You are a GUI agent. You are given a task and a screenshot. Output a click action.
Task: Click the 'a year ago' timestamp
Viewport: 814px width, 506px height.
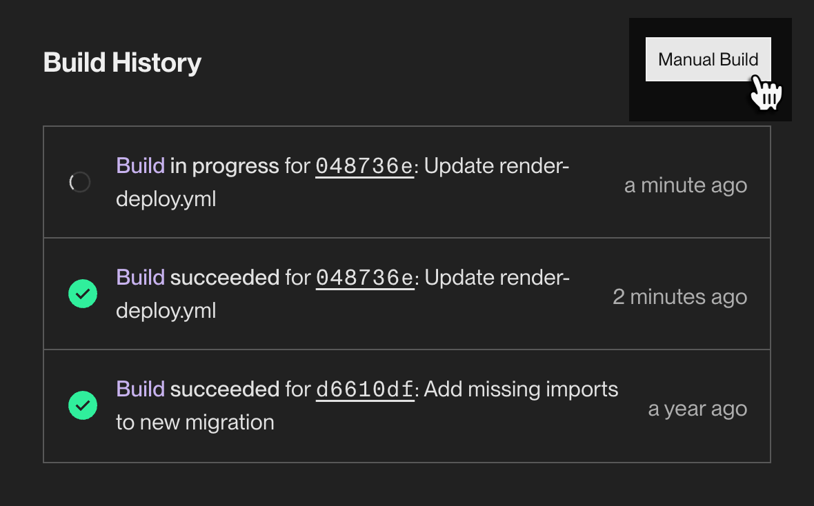tap(697, 408)
